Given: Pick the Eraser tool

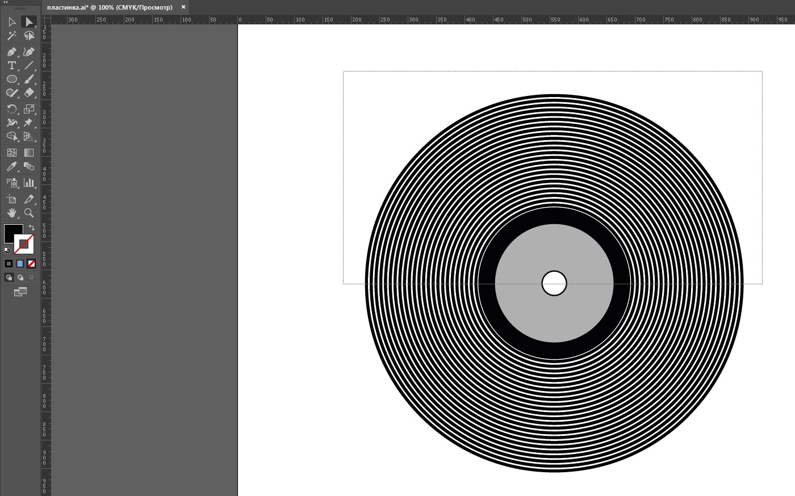Looking at the screenshot, I should point(29,93).
